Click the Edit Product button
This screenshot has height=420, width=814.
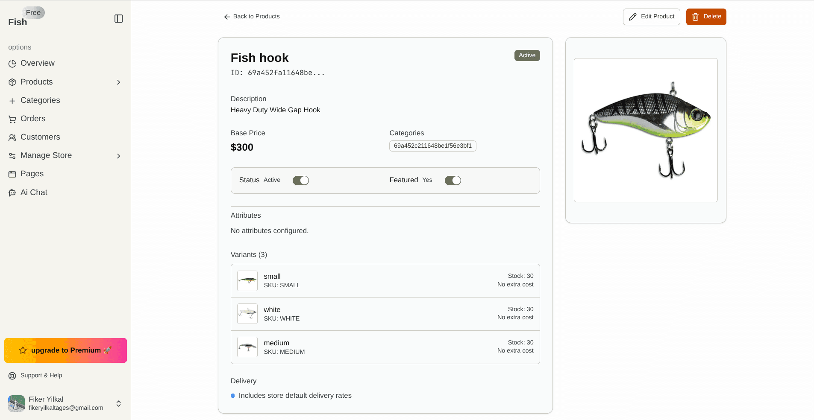(x=651, y=17)
